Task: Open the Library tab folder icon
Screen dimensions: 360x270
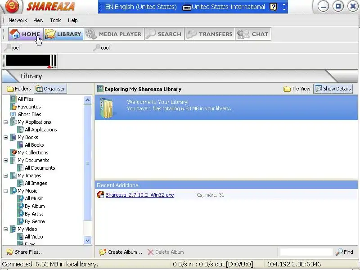Action: [50, 34]
